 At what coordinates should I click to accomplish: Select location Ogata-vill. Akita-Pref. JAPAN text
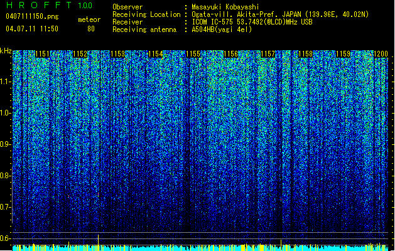(x=280, y=14)
